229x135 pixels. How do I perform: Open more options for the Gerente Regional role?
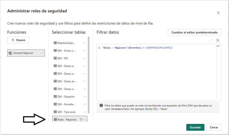42,53
